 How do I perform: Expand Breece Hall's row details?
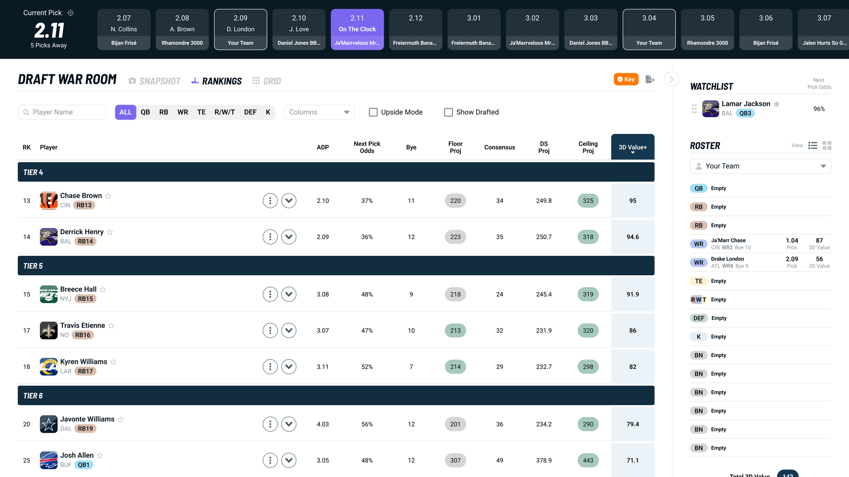[x=289, y=294]
